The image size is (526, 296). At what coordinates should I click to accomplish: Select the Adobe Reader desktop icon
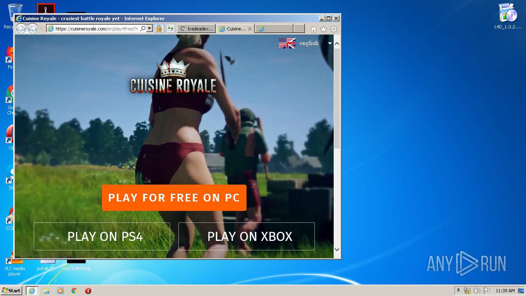coord(46,9)
